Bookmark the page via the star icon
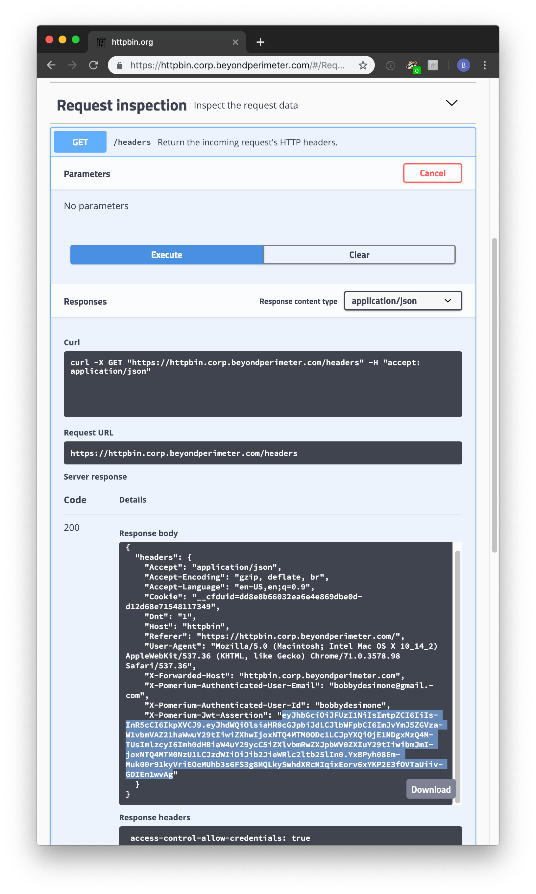 pos(363,65)
